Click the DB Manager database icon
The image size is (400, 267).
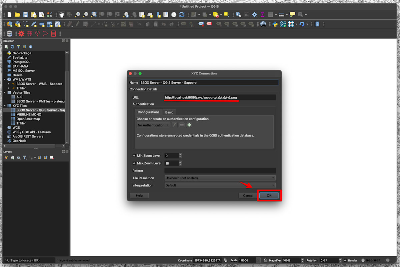9,33
